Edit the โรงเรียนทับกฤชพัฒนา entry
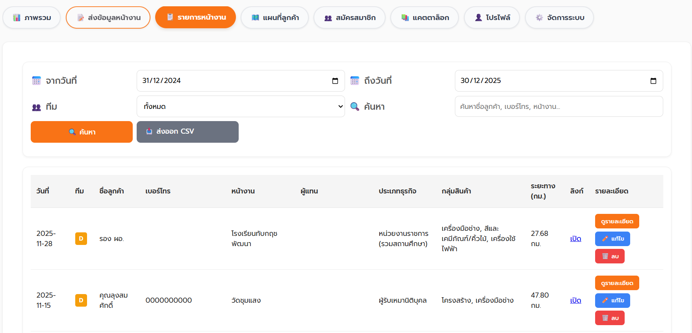The image size is (692, 333). (x=612, y=239)
